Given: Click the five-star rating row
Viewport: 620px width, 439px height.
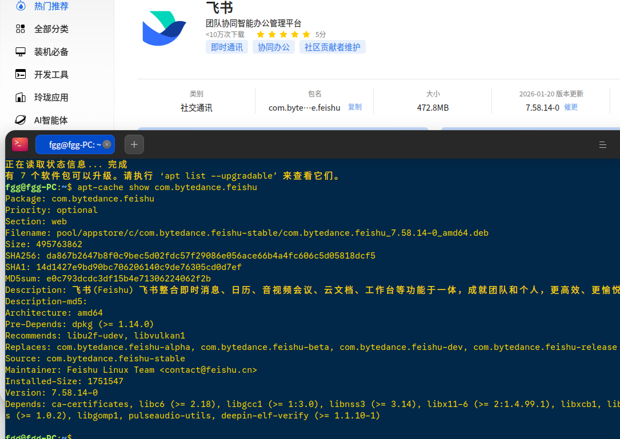Looking at the screenshot, I should coord(283,34).
